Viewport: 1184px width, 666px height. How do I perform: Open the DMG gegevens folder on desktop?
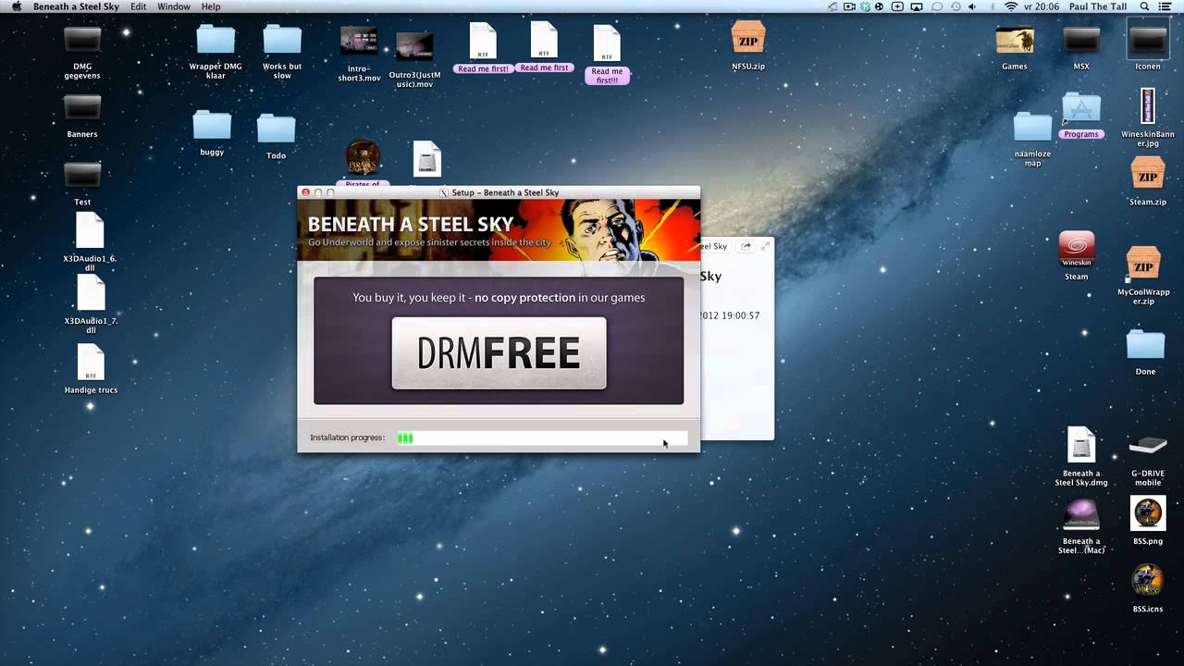point(82,40)
